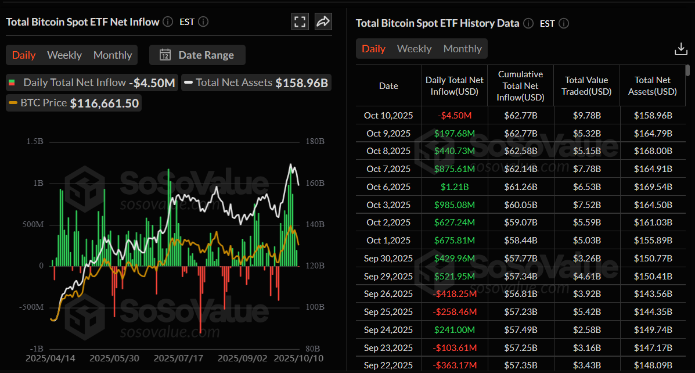Open the Date Range picker
Screen dimensions: 695x373
pos(197,55)
